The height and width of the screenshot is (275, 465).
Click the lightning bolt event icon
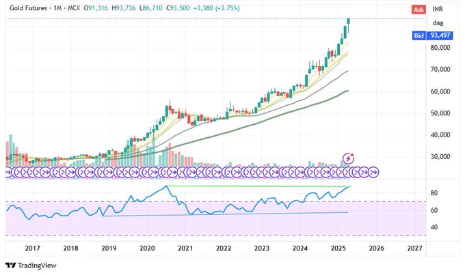tap(348, 158)
